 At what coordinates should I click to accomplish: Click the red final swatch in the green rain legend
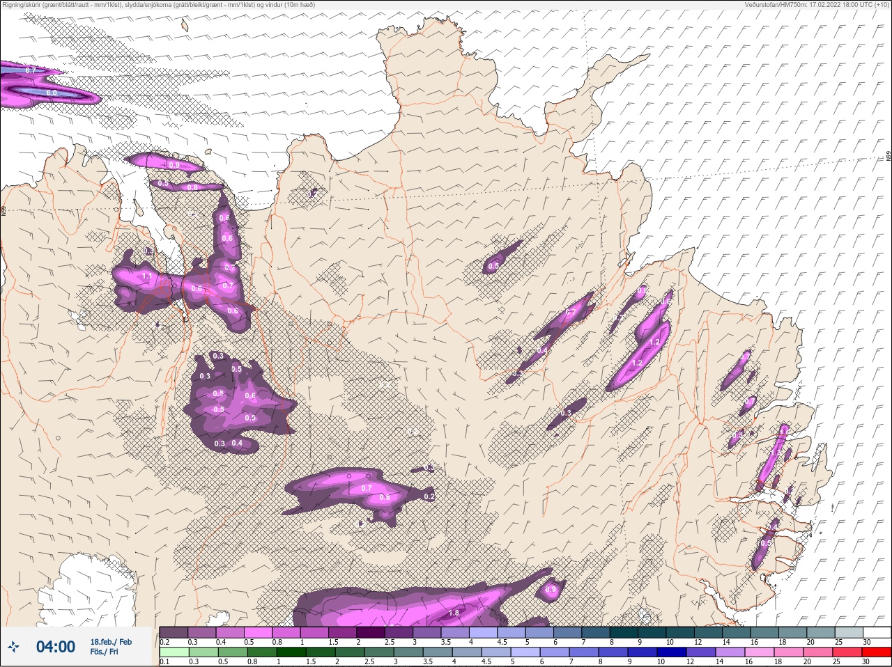(875, 653)
